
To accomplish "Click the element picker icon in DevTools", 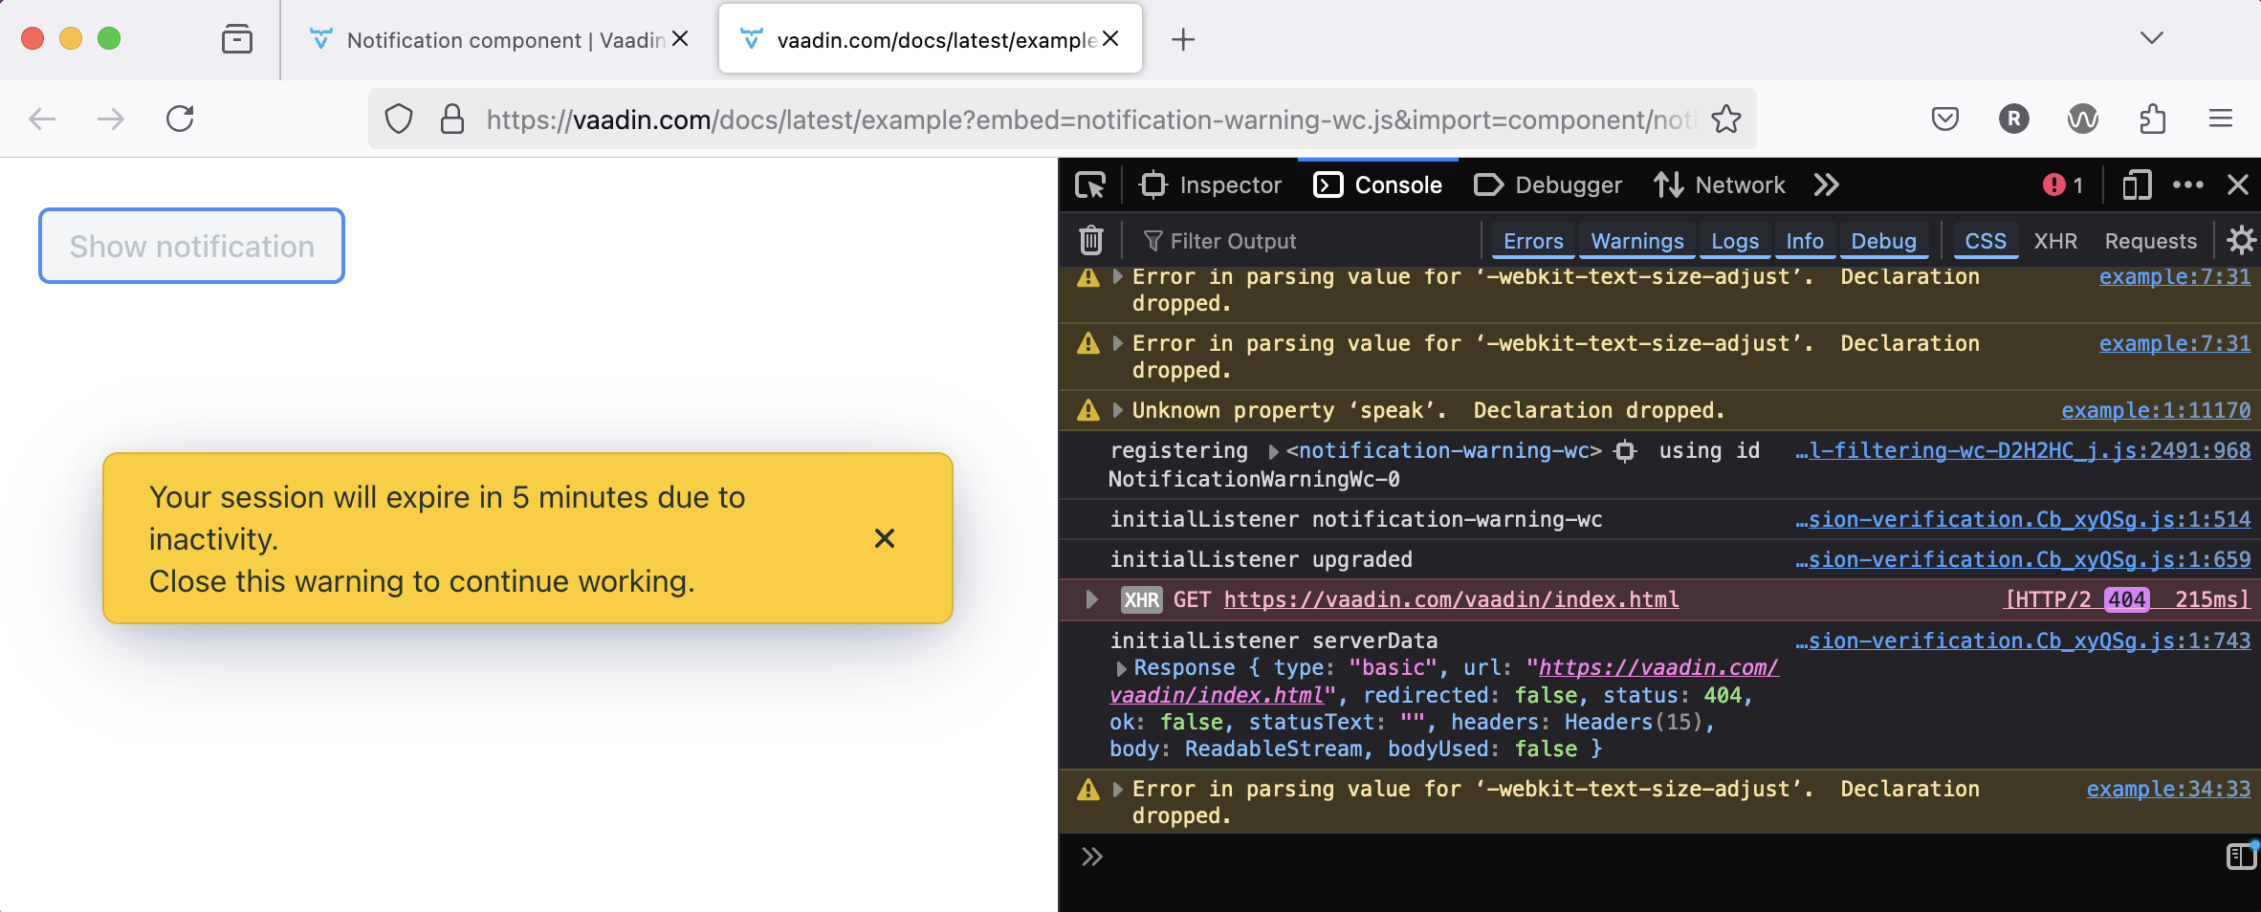I will [1090, 185].
